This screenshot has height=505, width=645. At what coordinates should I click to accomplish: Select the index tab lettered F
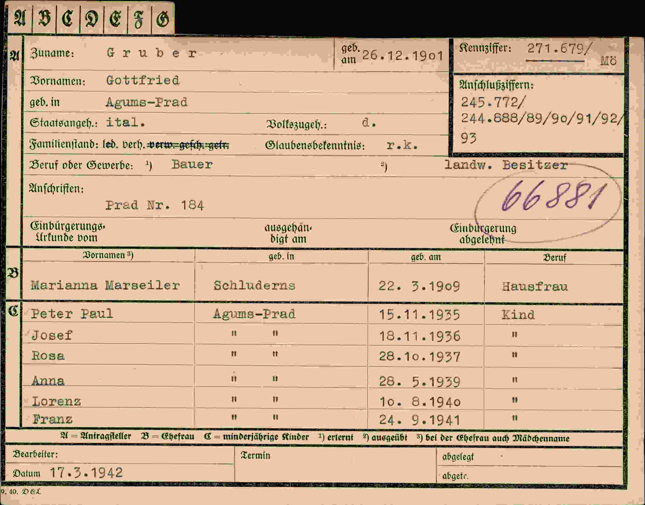tap(139, 18)
